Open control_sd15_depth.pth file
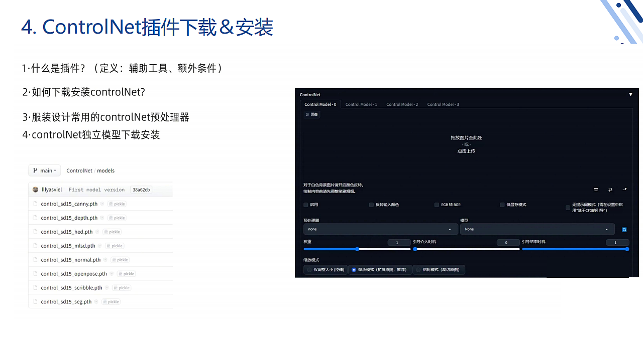Image resolution: width=643 pixels, height=361 pixels. tap(69, 218)
